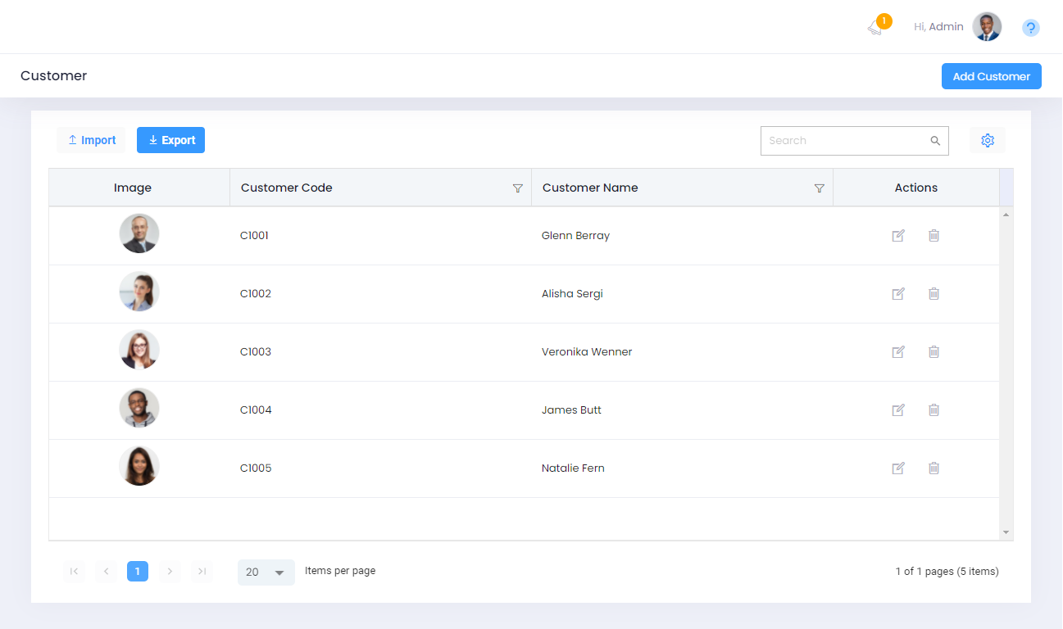Click edit icon for Glenn Berray
The height and width of the screenshot is (629, 1063).
coord(898,236)
